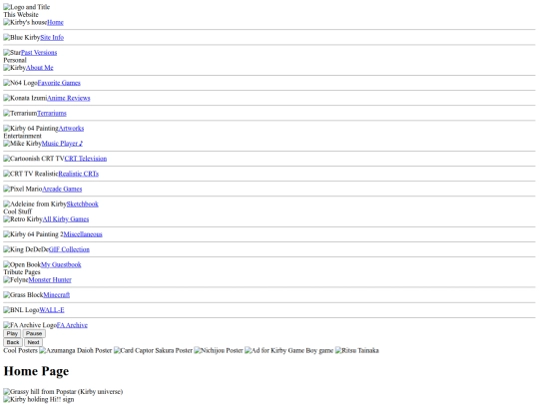Viewport: 539px width, 404px height.
Task: Click the Next button
Action: (33, 342)
